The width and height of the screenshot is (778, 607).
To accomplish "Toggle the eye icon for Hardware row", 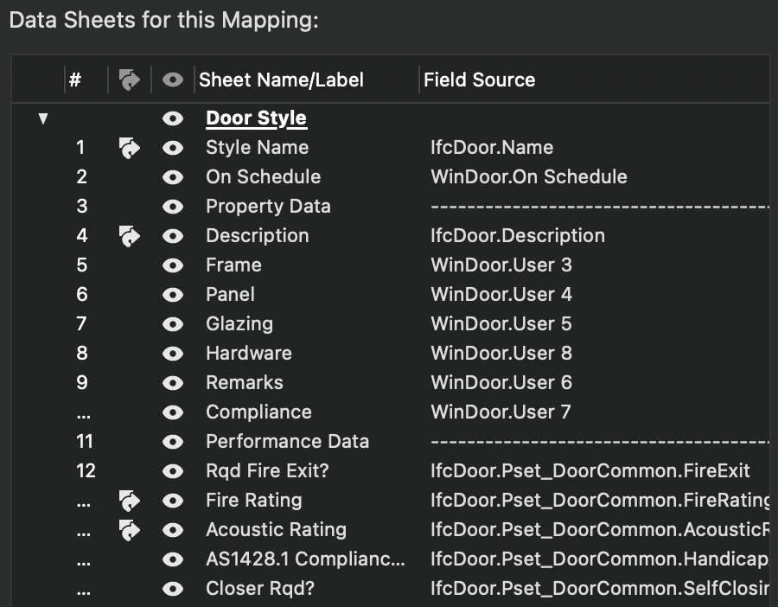I will coord(173,354).
